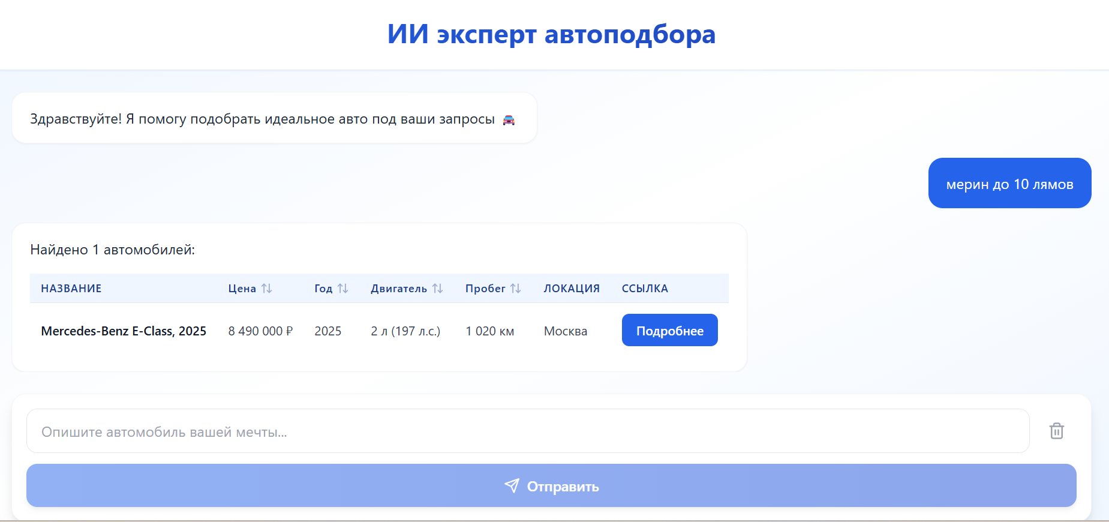Click the greeting message Здравствуйте
Screen dimensions: 1109x522
coord(274,118)
